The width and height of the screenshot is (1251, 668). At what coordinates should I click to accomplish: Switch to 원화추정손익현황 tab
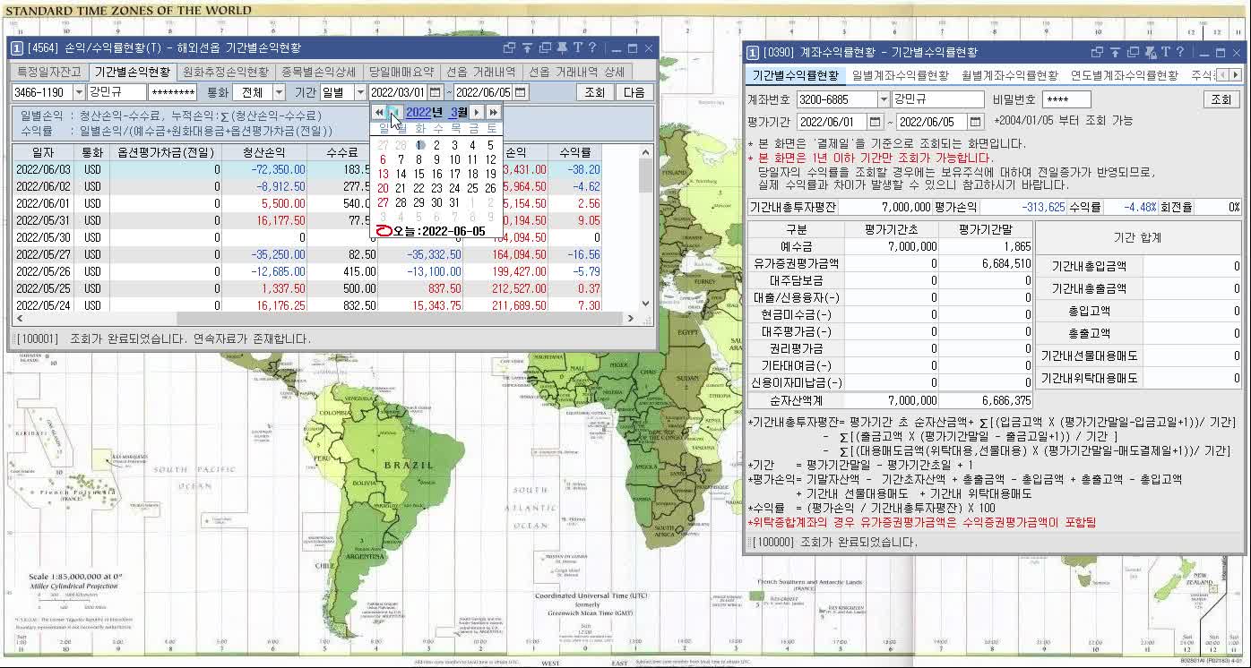click(225, 72)
